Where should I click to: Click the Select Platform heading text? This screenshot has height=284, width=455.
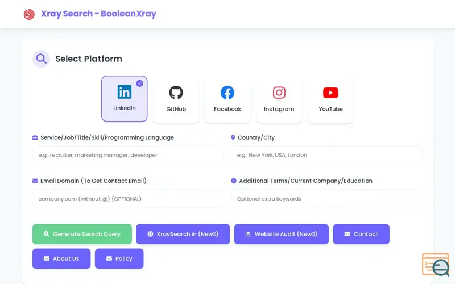(x=89, y=59)
